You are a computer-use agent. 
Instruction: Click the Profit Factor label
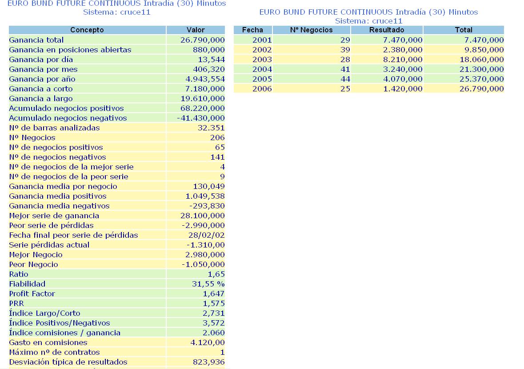point(32,294)
